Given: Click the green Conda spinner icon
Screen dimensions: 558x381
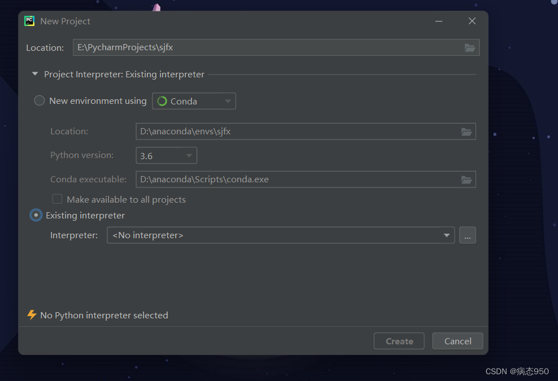Looking at the screenshot, I should tap(162, 101).
